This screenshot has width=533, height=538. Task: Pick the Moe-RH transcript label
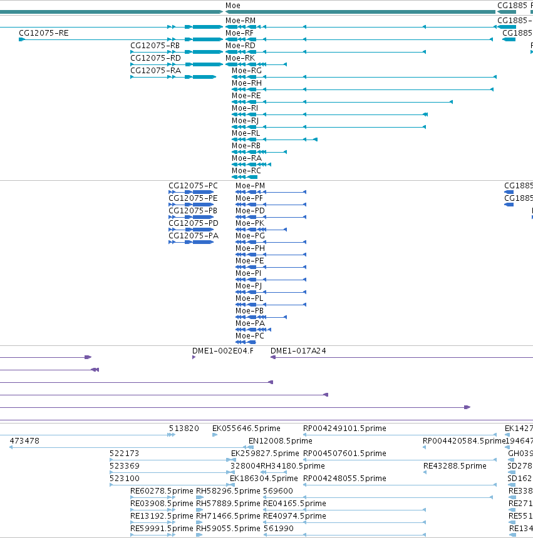(x=247, y=83)
